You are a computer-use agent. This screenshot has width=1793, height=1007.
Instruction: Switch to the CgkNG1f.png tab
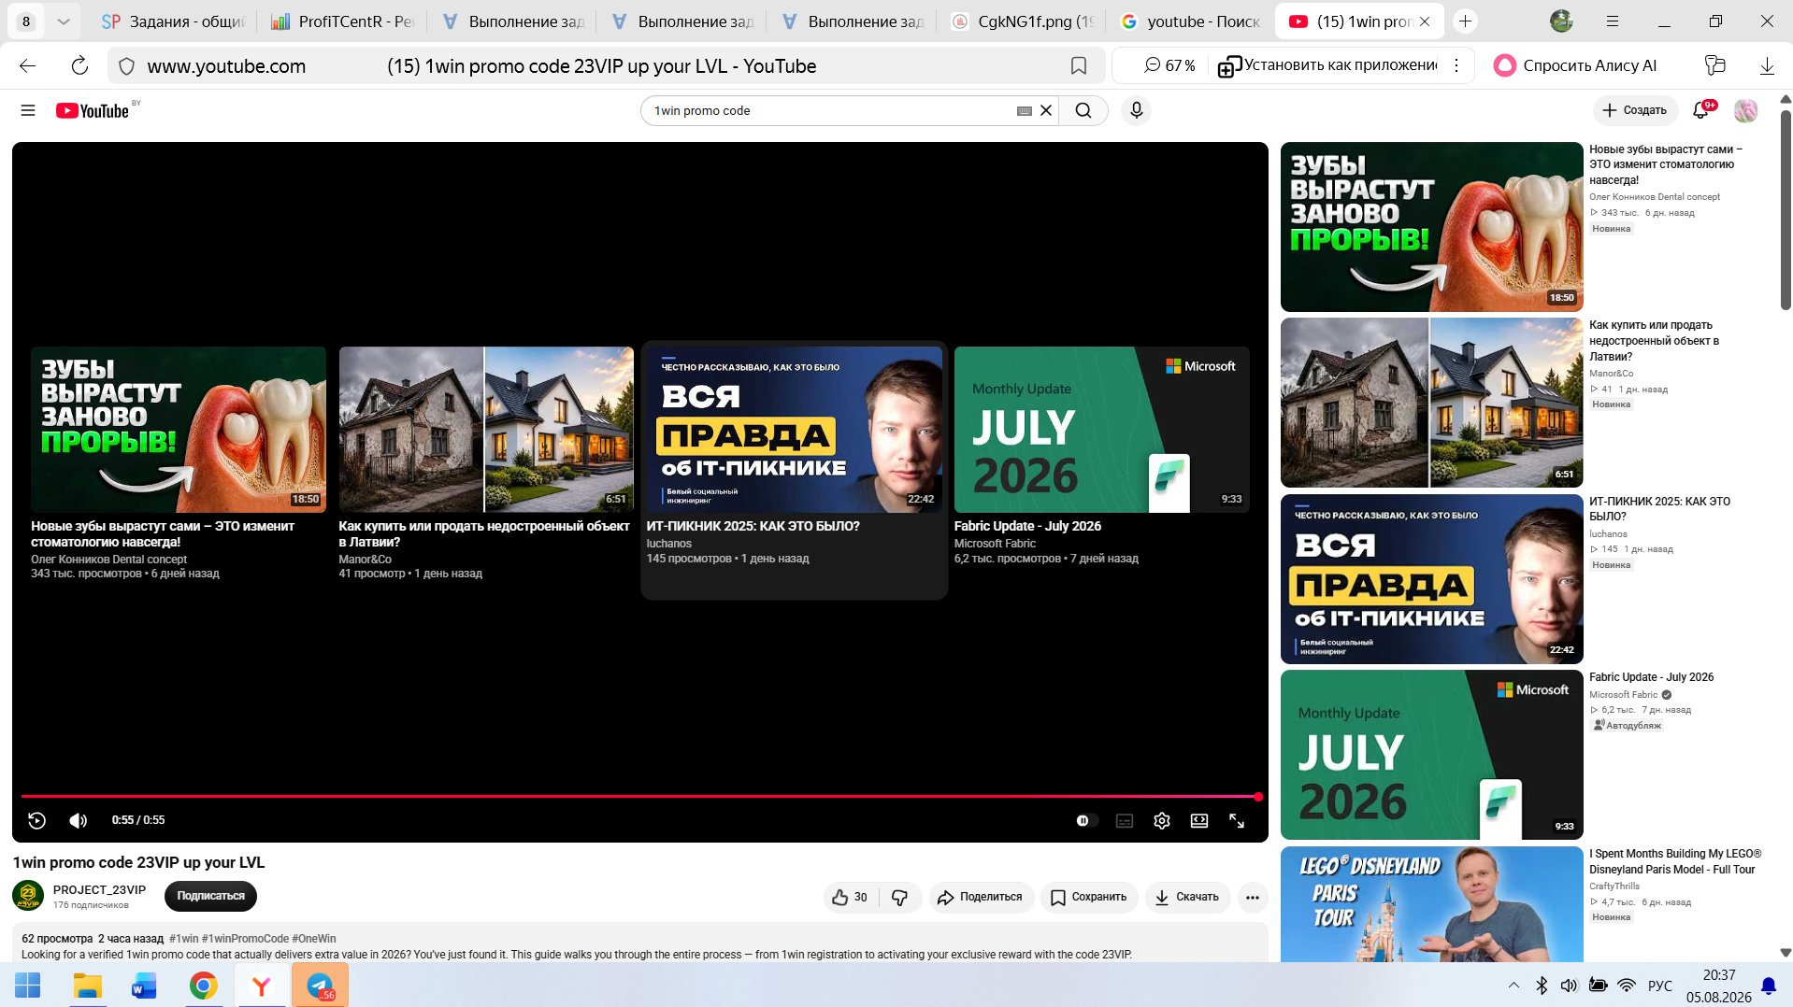pos(1022,21)
